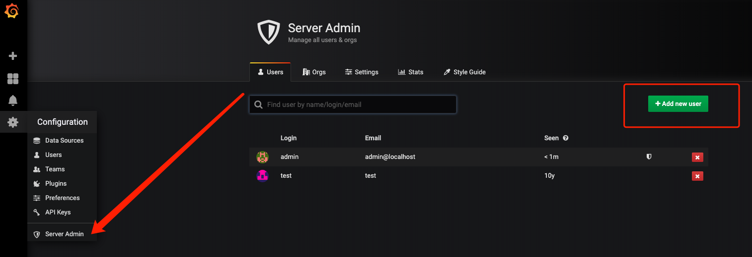The height and width of the screenshot is (257, 752).
Task: Click the magnifier icon in user search
Action: (x=258, y=104)
